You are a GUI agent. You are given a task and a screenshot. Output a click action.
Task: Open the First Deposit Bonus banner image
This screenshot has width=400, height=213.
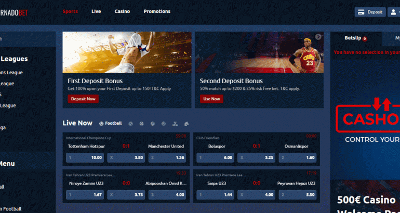(x=127, y=52)
